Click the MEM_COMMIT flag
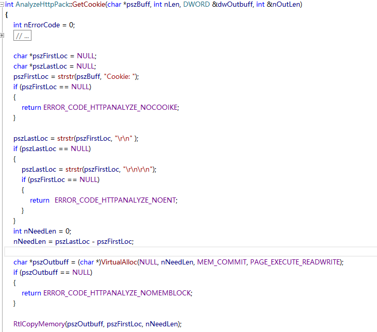 pyautogui.click(x=222, y=262)
